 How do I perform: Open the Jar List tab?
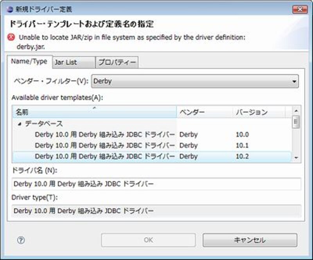(x=74, y=62)
